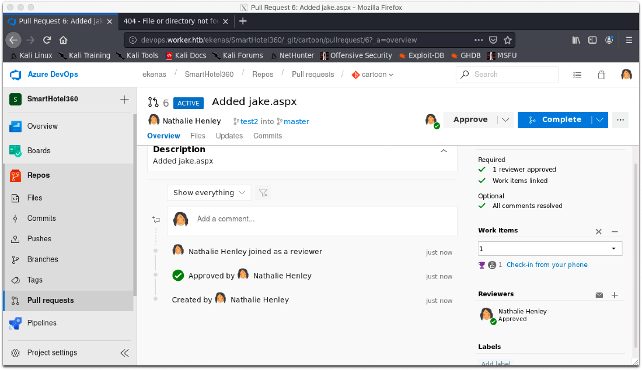Open the Complete options dropdown arrow
This screenshot has height=370, width=642.
600,120
